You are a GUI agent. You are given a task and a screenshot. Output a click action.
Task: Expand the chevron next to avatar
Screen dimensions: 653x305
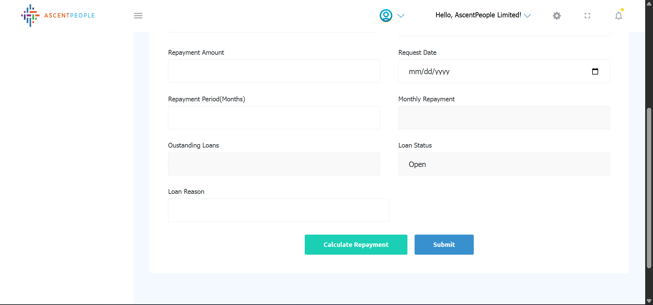click(401, 16)
